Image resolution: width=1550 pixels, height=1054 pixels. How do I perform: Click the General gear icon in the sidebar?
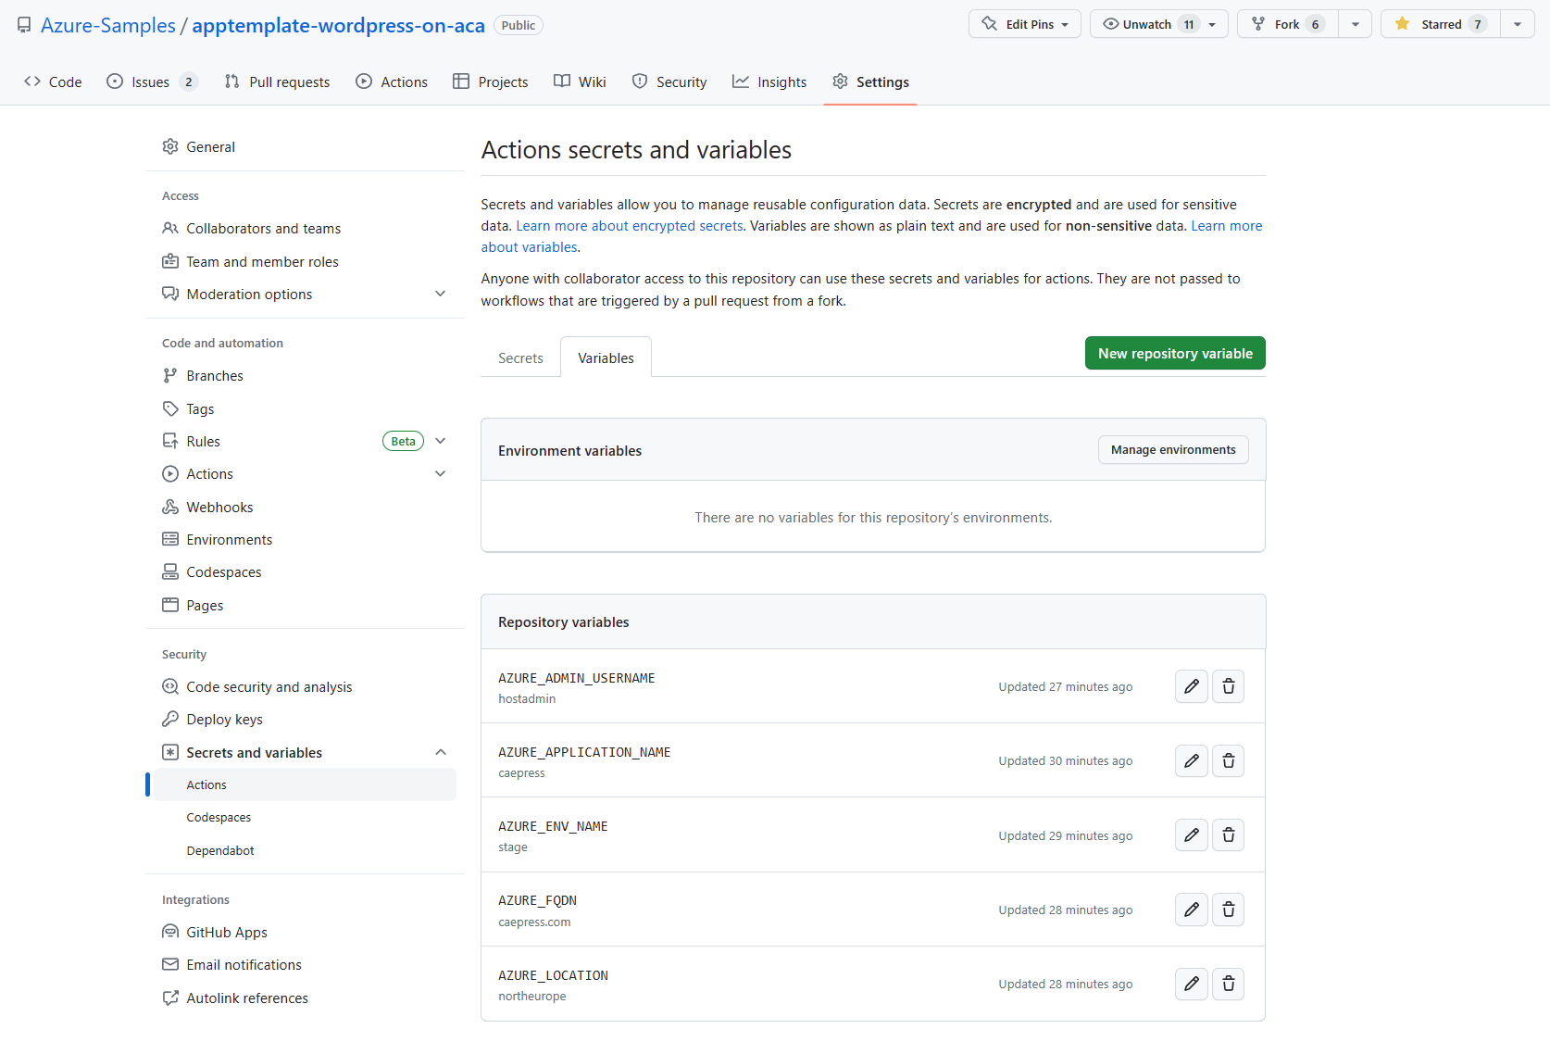[x=170, y=146]
